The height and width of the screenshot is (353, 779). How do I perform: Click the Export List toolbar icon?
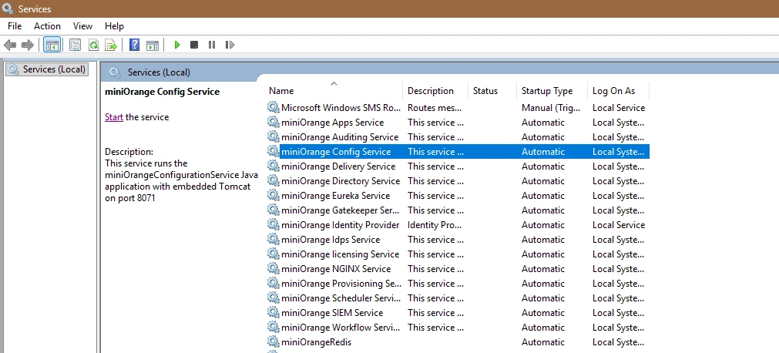pos(111,45)
